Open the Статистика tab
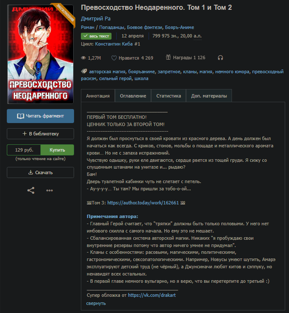This screenshot has width=289, height=313. click(169, 96)
